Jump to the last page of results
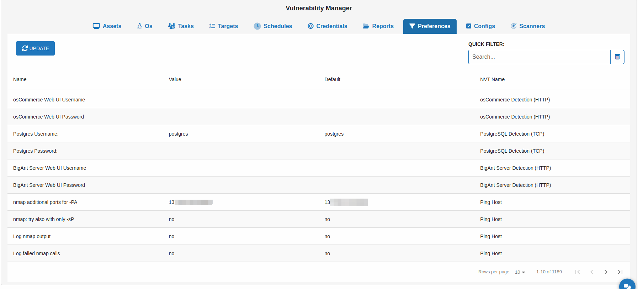 620,272
